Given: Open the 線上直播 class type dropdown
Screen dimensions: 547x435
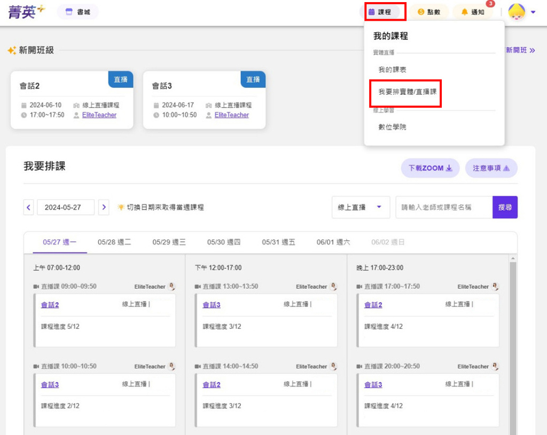Looking at the screenshot, I should click(x=360, y=207).
